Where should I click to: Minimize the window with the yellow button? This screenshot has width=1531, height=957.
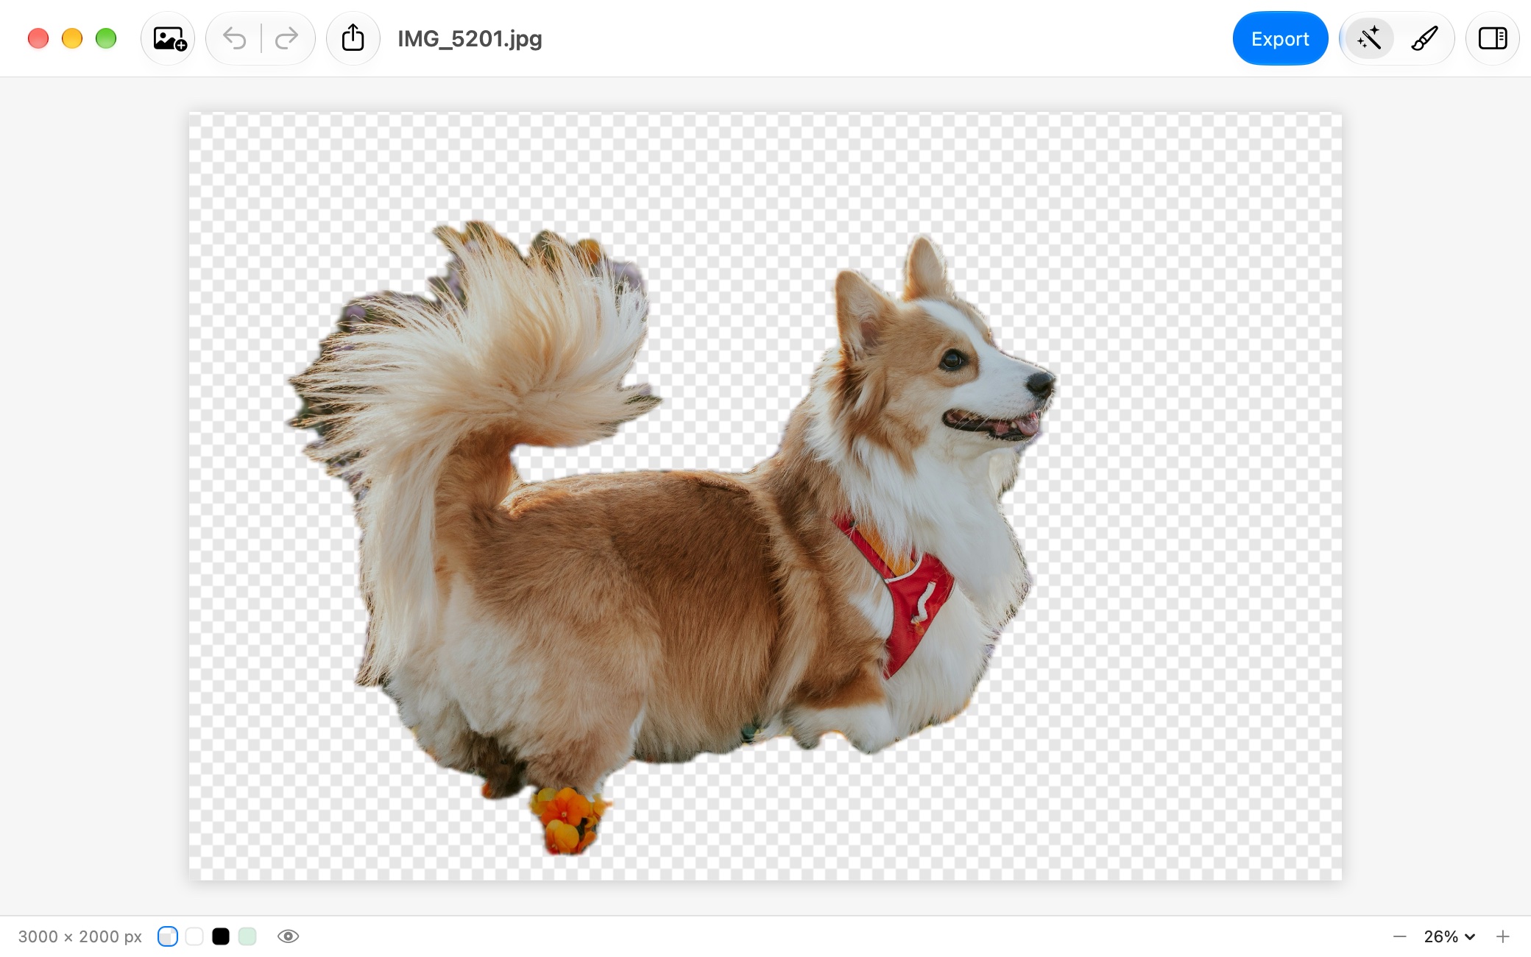click(72, 38)
